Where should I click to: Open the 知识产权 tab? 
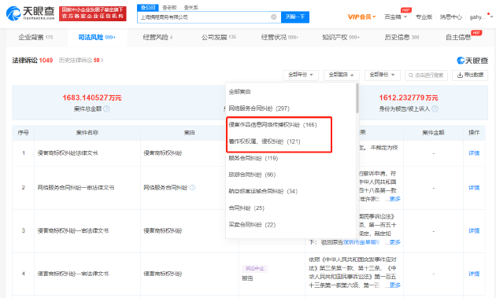pyautogui.click(x=341, y=37)
